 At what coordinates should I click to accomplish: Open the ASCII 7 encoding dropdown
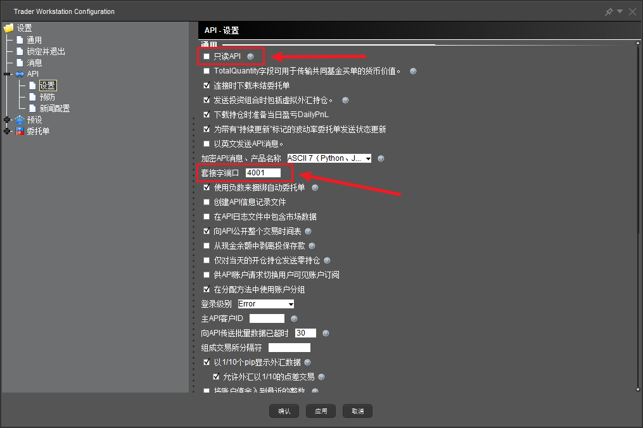tap(329, 158)
